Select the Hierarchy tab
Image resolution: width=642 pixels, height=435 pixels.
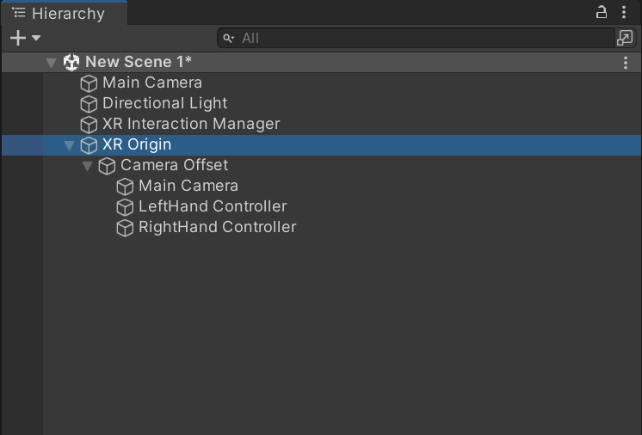(x=64, y=14)
